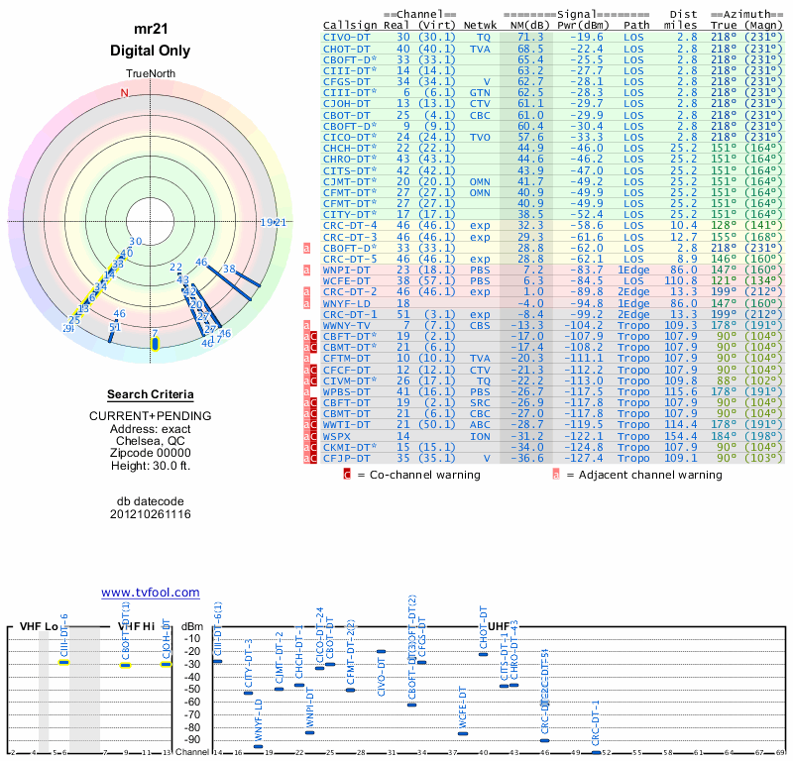Click the VHF Lo band label

pos(39,626)
